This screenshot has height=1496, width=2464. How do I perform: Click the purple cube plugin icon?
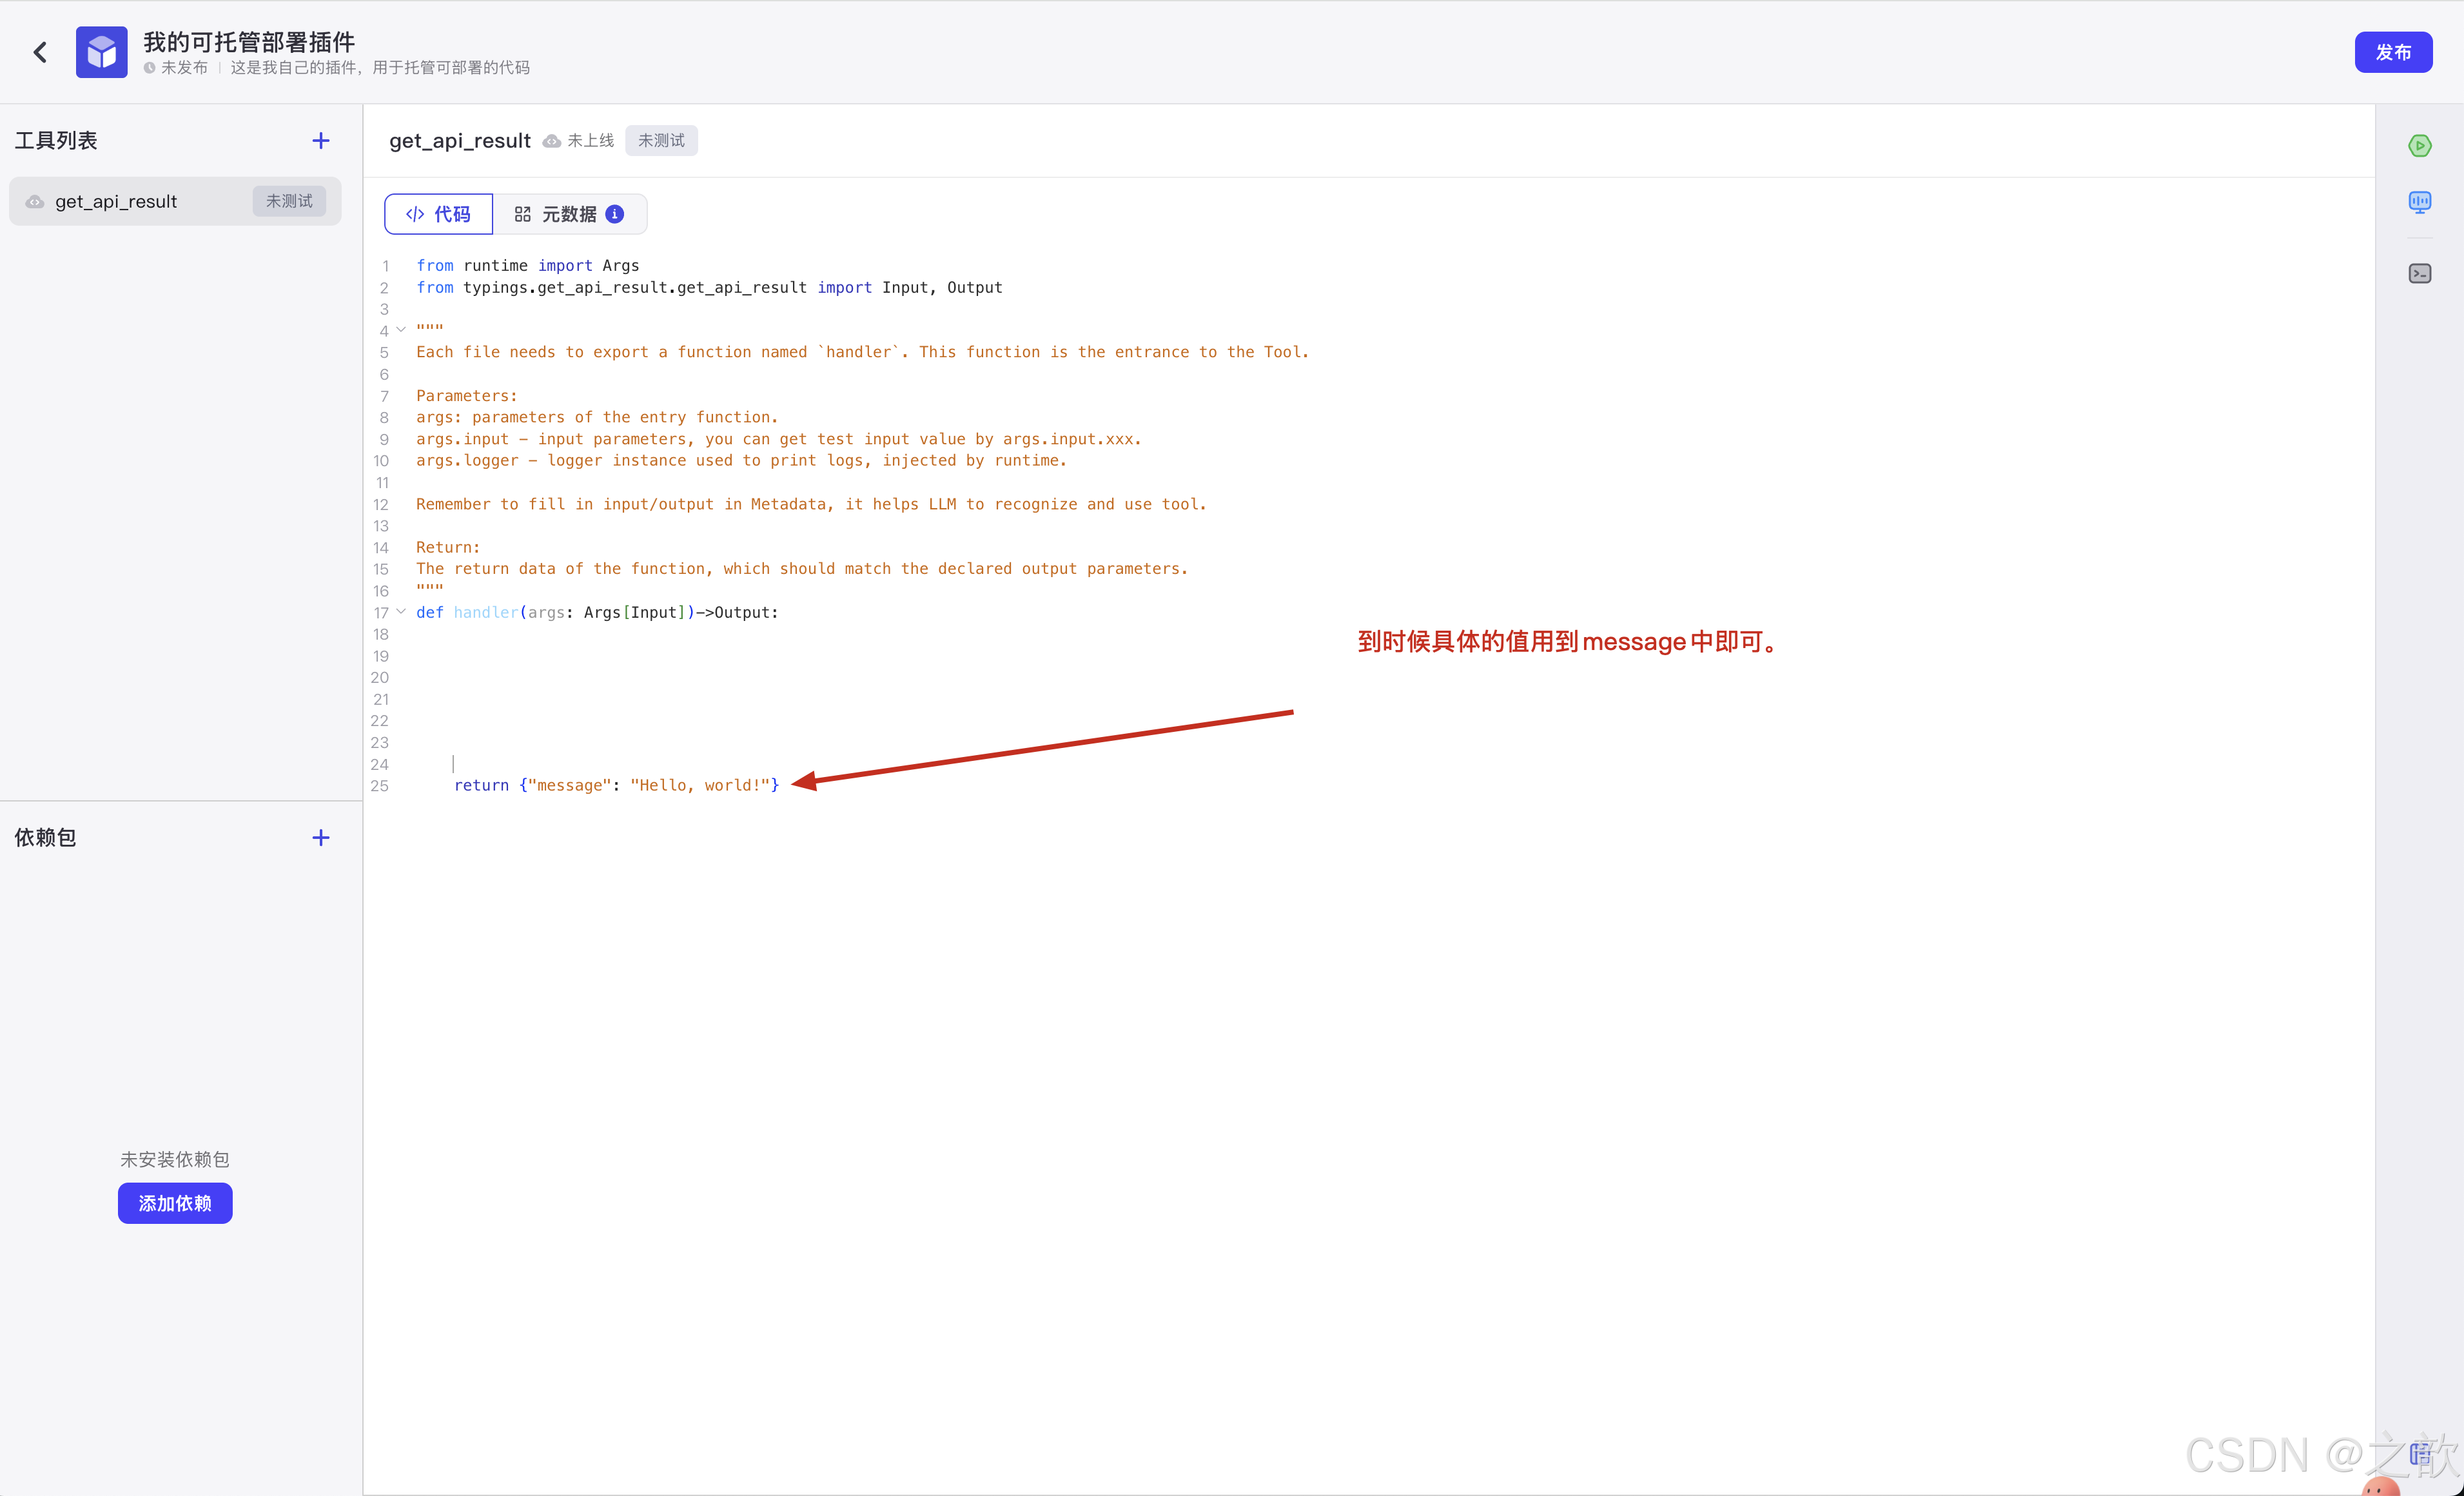coord(101,52)
